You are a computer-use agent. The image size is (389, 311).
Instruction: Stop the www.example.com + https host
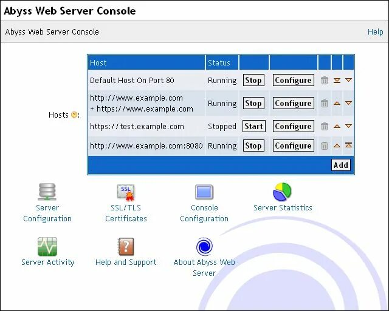[x=253, y=103]
